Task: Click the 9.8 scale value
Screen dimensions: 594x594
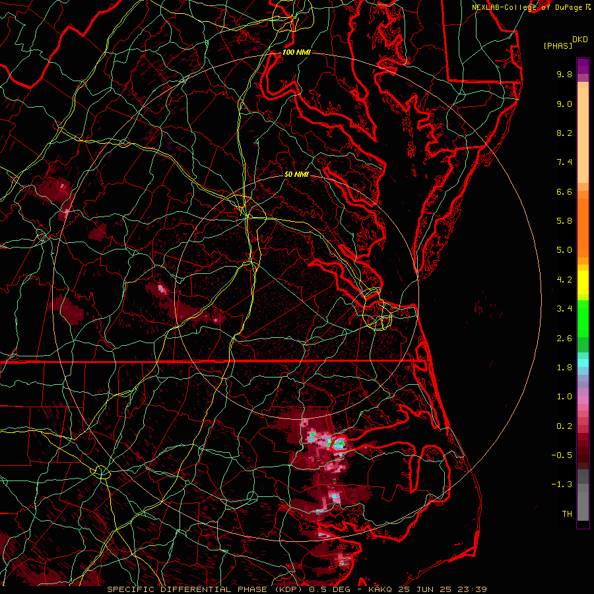Action: pos(564,74)
